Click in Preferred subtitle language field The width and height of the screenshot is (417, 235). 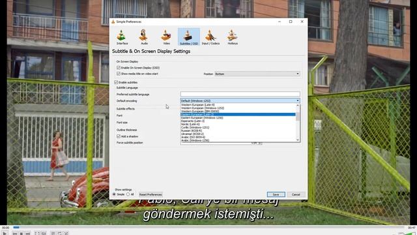(240, 94)
